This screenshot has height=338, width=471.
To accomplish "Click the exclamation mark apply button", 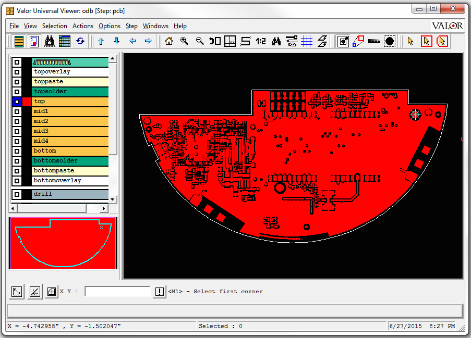I will [x=160, y=291].
